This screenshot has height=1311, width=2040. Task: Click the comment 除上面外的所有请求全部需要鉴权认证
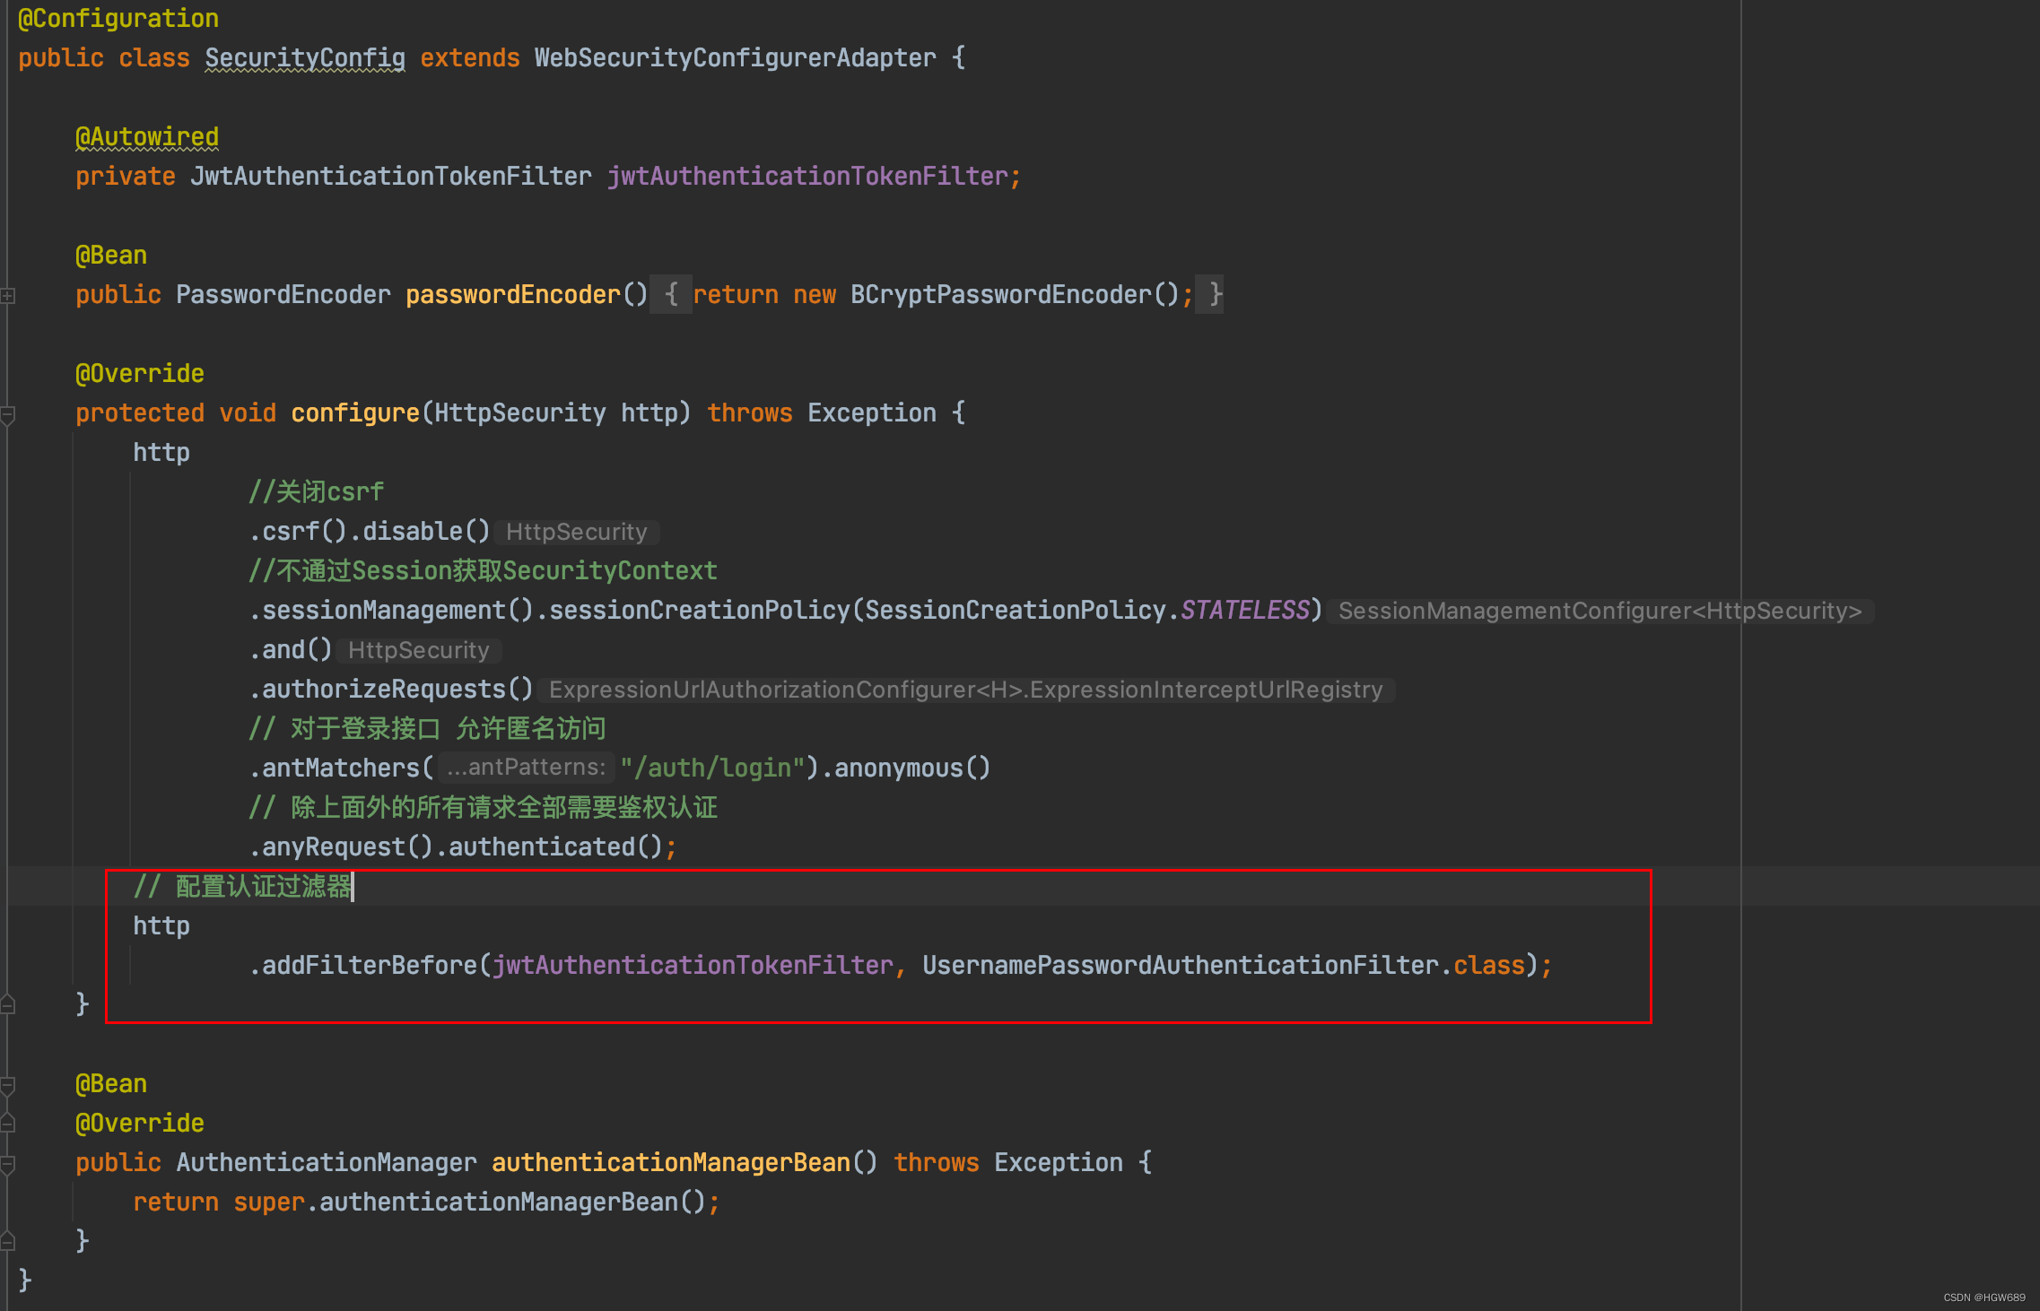point(483,807)
